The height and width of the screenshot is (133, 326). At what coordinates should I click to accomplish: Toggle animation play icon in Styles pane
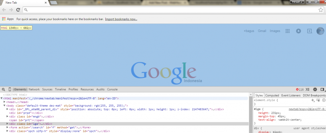click(323, 100)
